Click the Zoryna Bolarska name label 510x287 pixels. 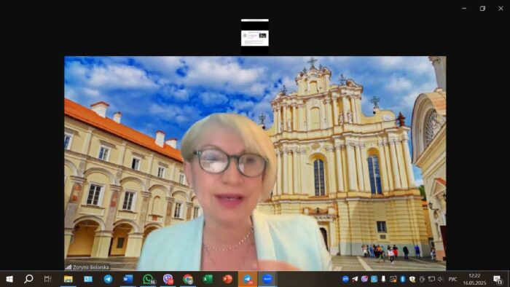pyautogui.click(x=91, y=267)
